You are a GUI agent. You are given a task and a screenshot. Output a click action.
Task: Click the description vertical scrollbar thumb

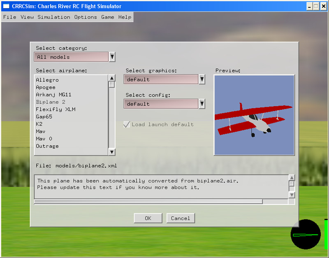pos(292,184)
